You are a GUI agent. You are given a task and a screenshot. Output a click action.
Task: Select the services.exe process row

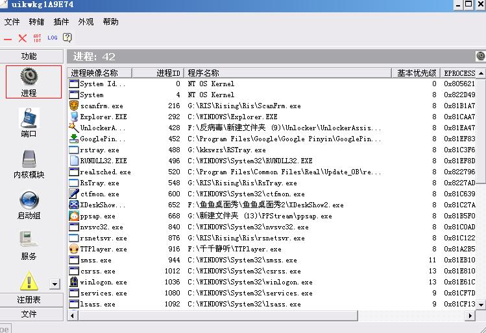click(272, 293)
